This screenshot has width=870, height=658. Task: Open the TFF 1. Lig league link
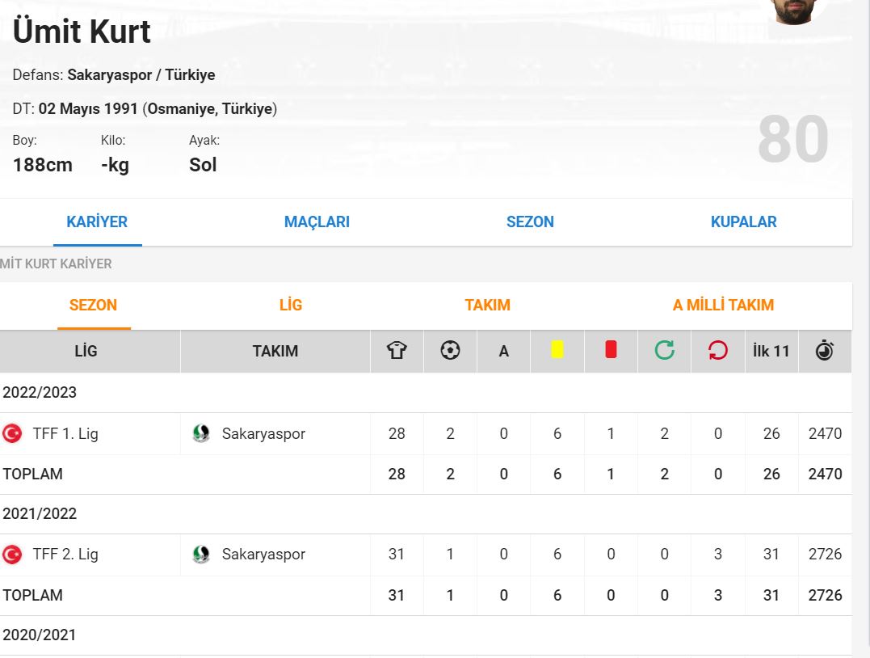tap(65, 433)
